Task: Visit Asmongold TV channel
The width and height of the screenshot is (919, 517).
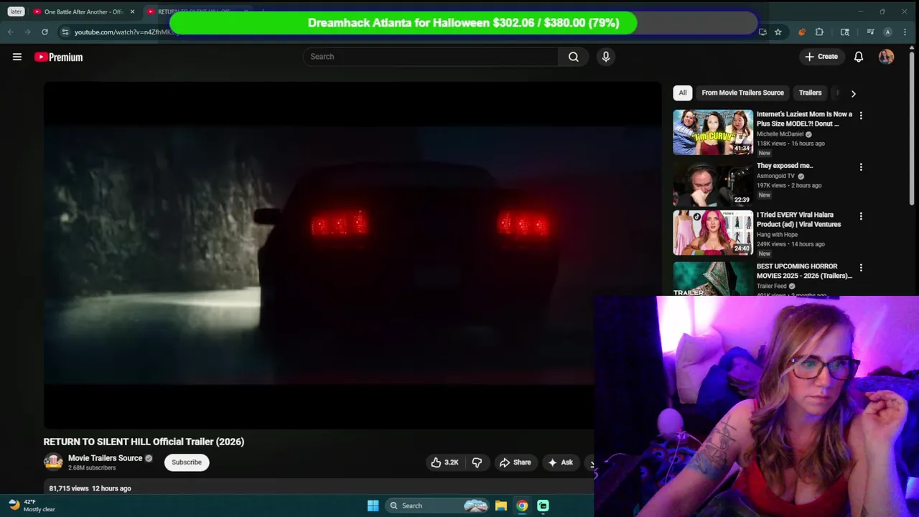Action: [x=775, y=176]
